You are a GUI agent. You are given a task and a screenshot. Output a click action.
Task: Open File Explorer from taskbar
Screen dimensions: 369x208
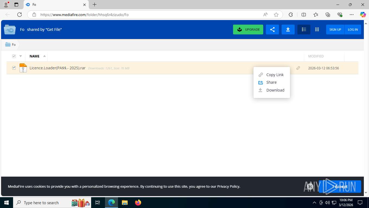point(125,203)
